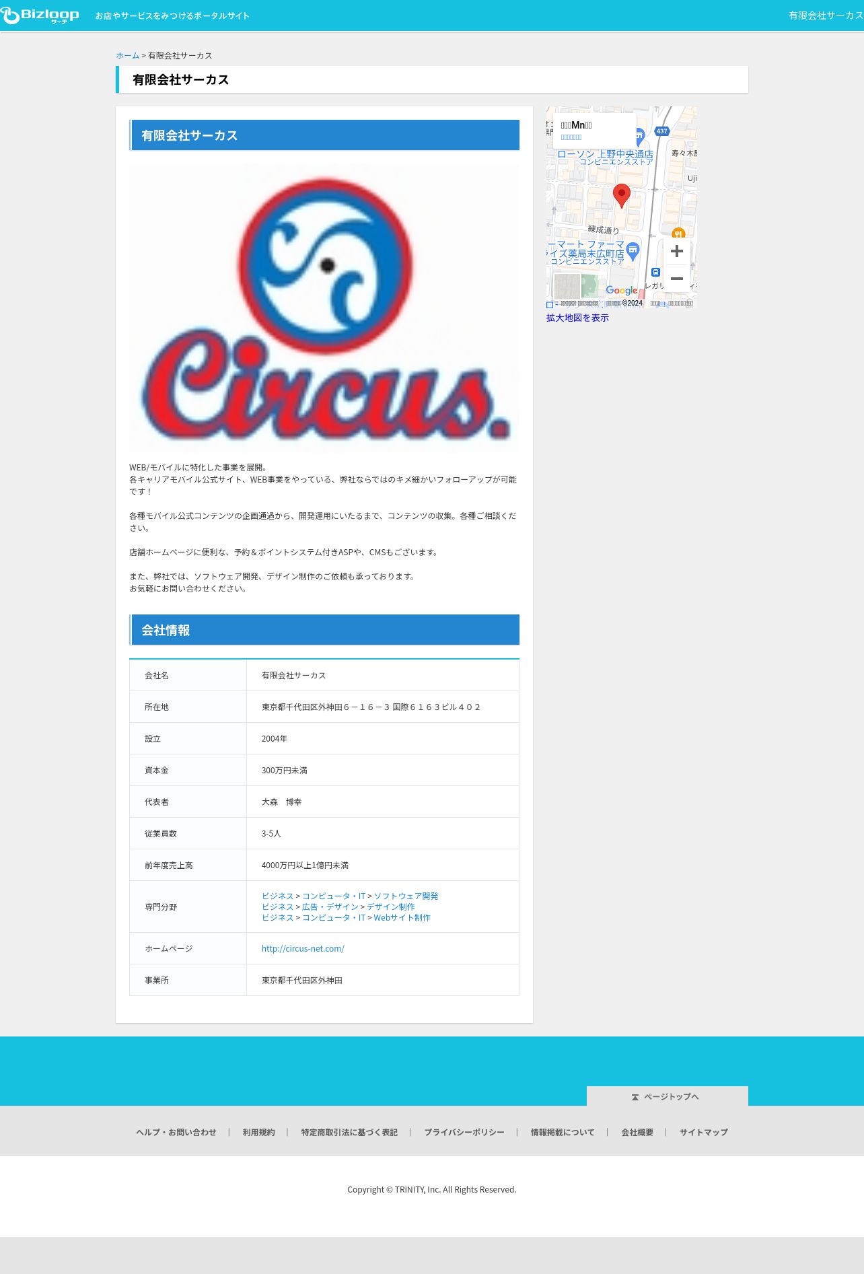This screenshot has width=864, height=1274.
Task: Click the 会社情報 section heading
Action: tap(324, 630)
